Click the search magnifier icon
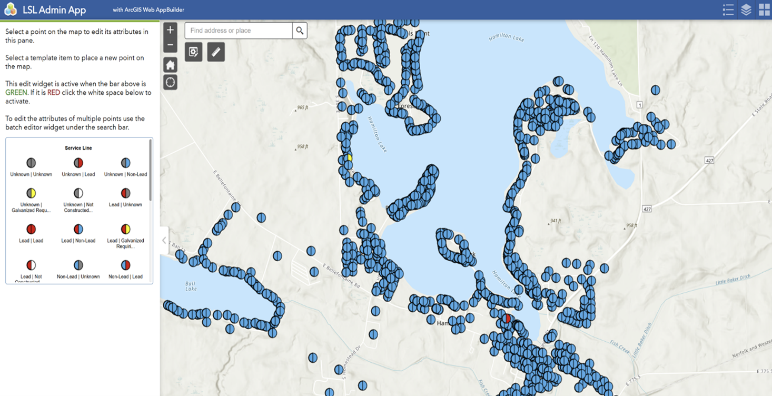 click(300, 30)
